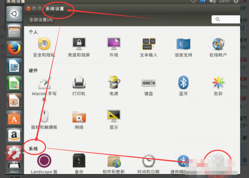Open Network (网络) settings
Viewport: 249px width, 178px height.
tap(79, 120)
